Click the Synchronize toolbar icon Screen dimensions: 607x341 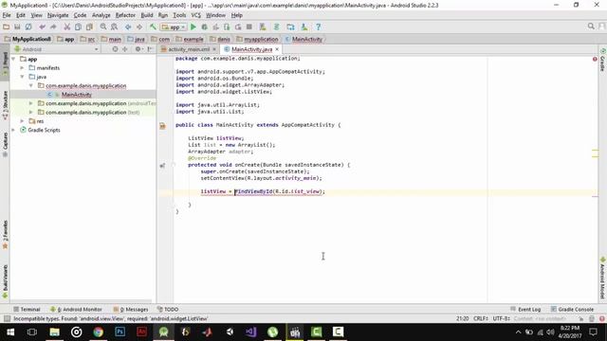tap(28, 27)
